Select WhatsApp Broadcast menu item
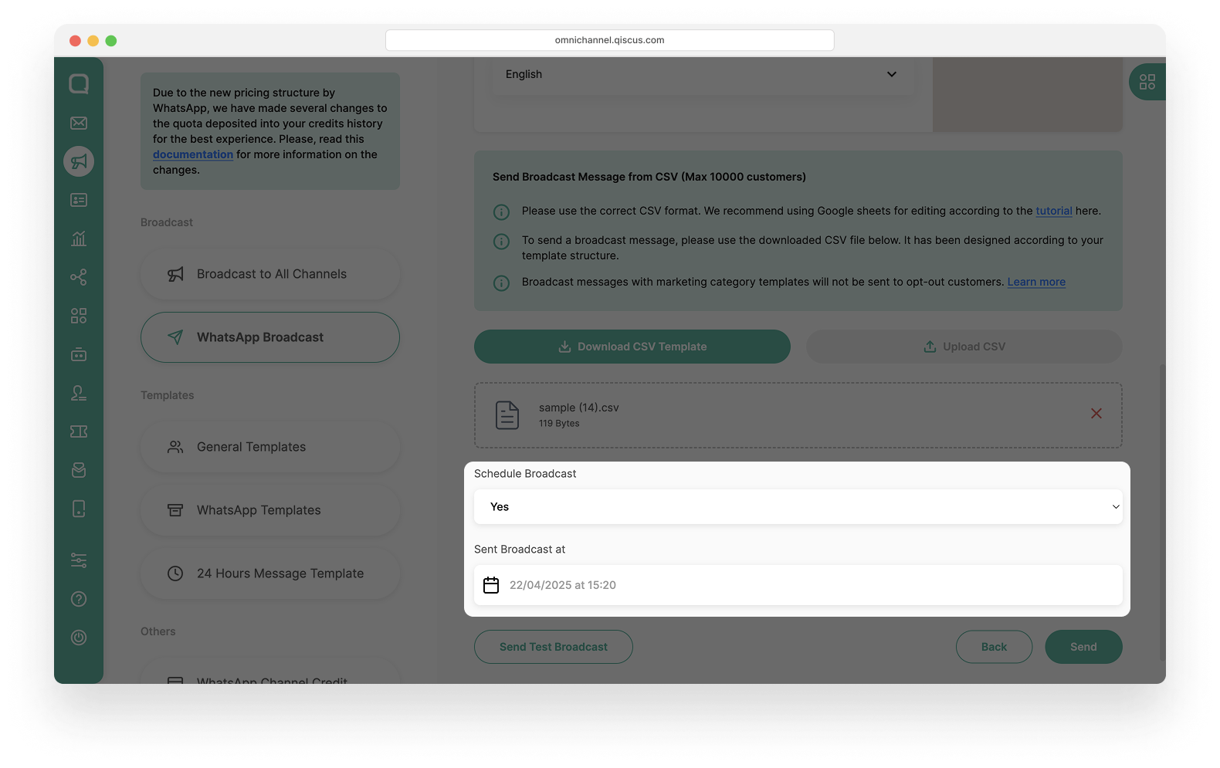Image resolution: width=1220 pixels, height=768 pixels. pos(270,337)
